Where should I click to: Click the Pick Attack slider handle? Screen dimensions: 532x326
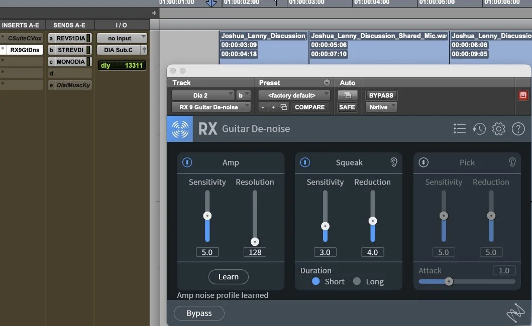pyautogui.click(x=449, y=281)
